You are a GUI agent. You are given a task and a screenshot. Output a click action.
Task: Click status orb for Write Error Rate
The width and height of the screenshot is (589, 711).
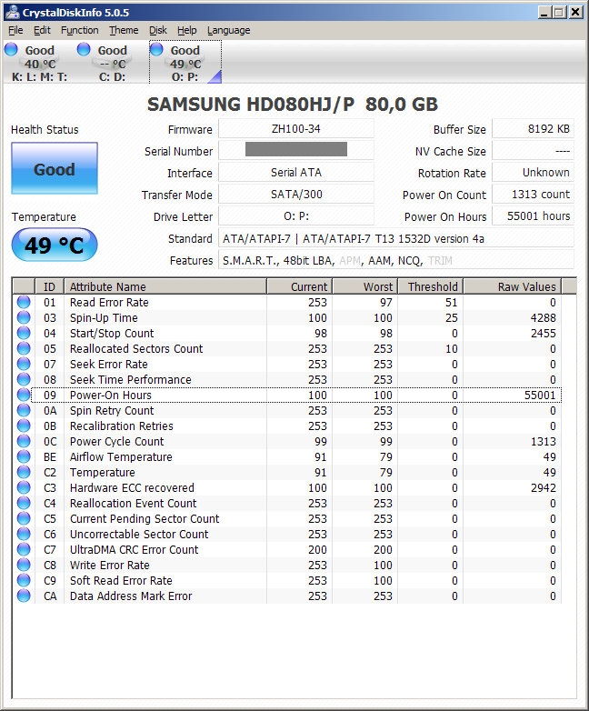tap(24, 565)
